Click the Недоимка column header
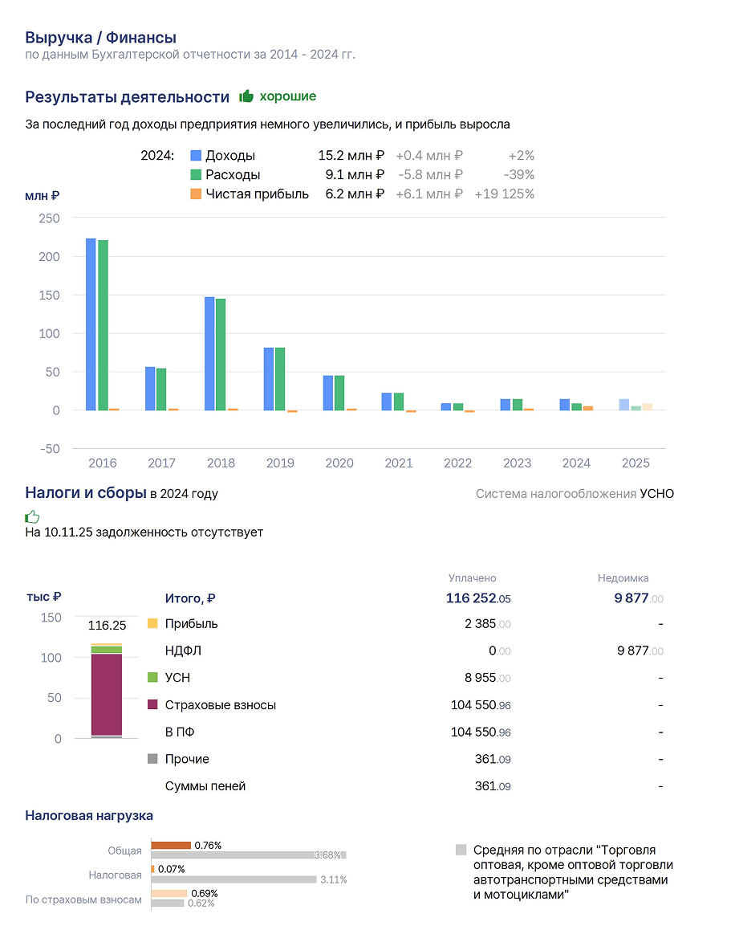 [623, 578]
